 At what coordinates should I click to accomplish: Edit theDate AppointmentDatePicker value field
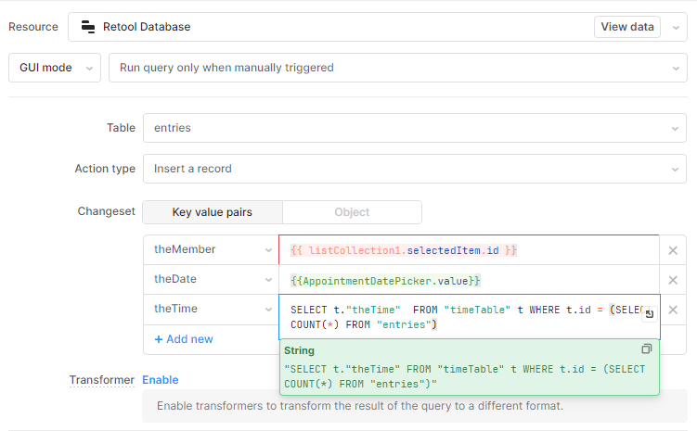469,281
